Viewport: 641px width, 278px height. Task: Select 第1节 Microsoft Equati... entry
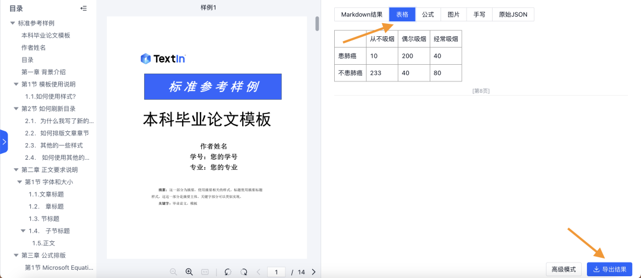coord(59,267)
